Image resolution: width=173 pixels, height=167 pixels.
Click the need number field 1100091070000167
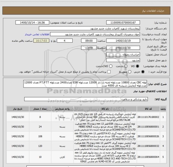pyautogui.click(x=123, y=22)
